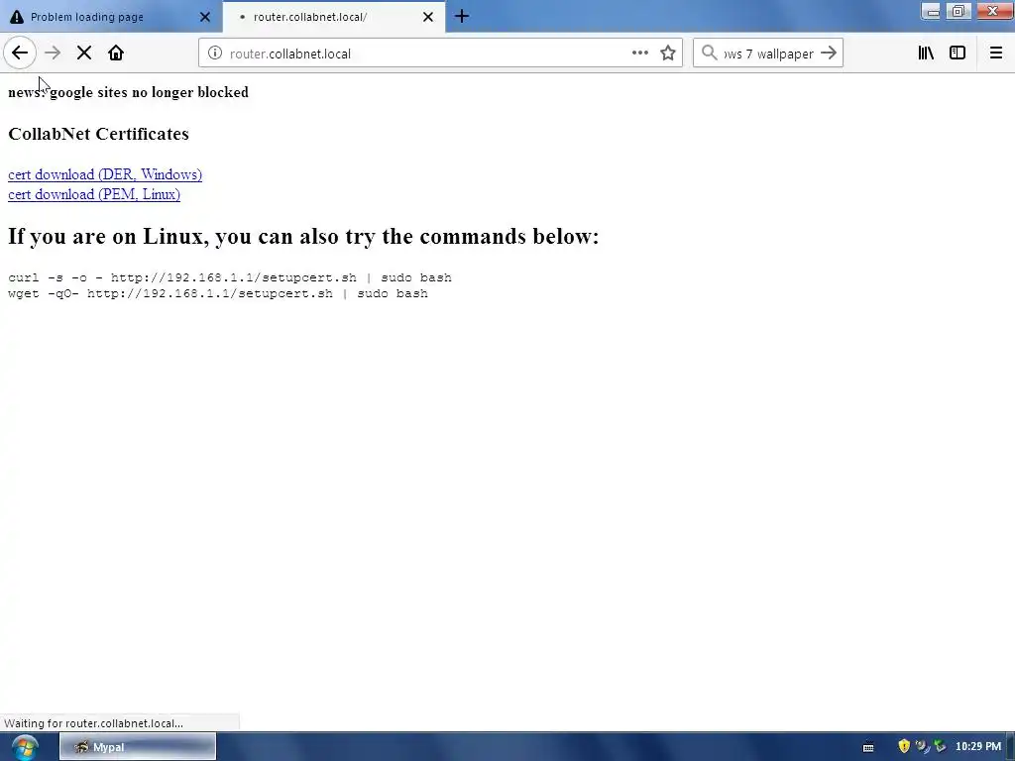Click the search magnifier icon

[x=710, y=54]
